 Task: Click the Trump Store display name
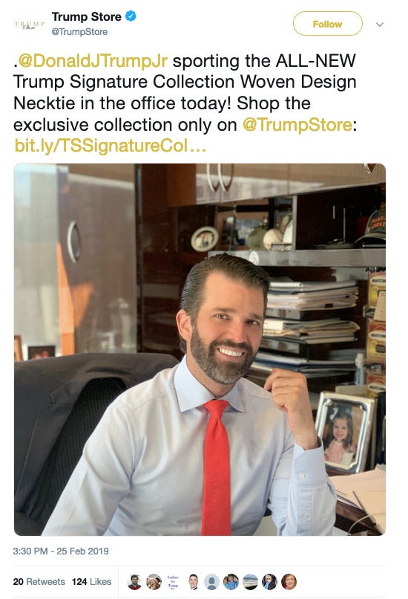pos(87,17)
